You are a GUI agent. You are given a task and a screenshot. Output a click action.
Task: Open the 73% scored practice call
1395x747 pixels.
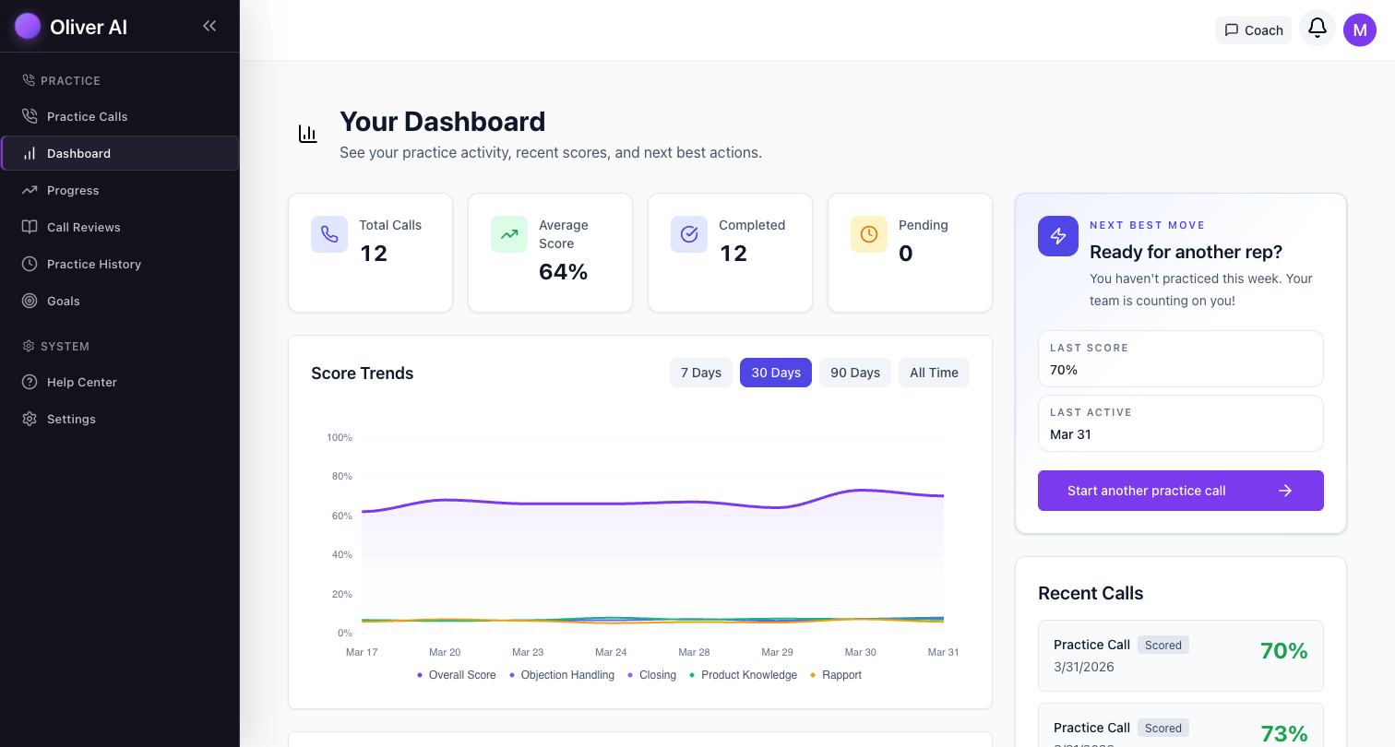tap(1181, 726)
